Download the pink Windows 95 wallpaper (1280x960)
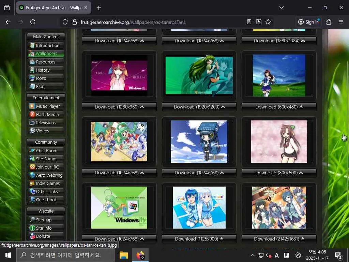This screenshot has height=262, width=349. [x=119, y=107]
